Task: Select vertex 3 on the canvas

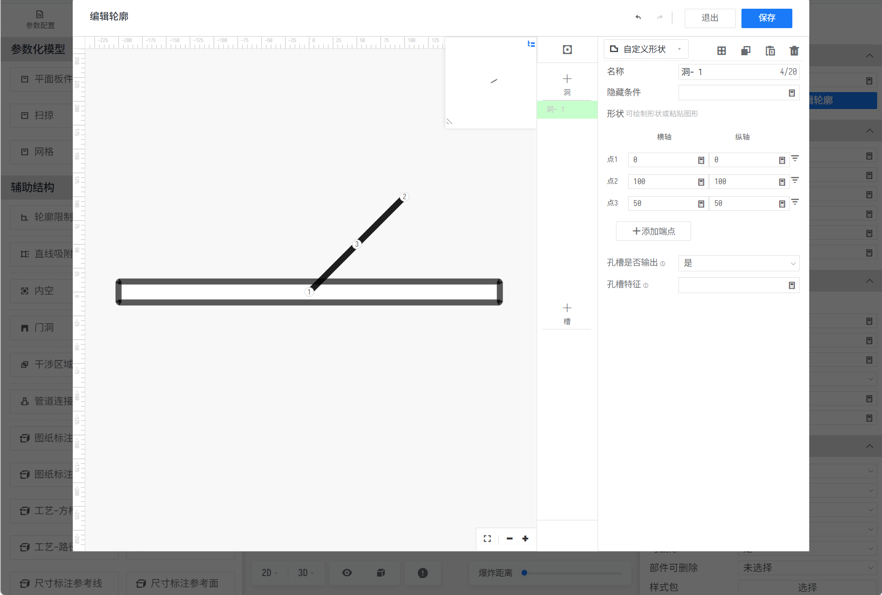Action: (357, 244)
